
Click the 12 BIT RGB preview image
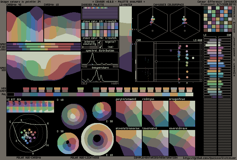tap(30, 107)
